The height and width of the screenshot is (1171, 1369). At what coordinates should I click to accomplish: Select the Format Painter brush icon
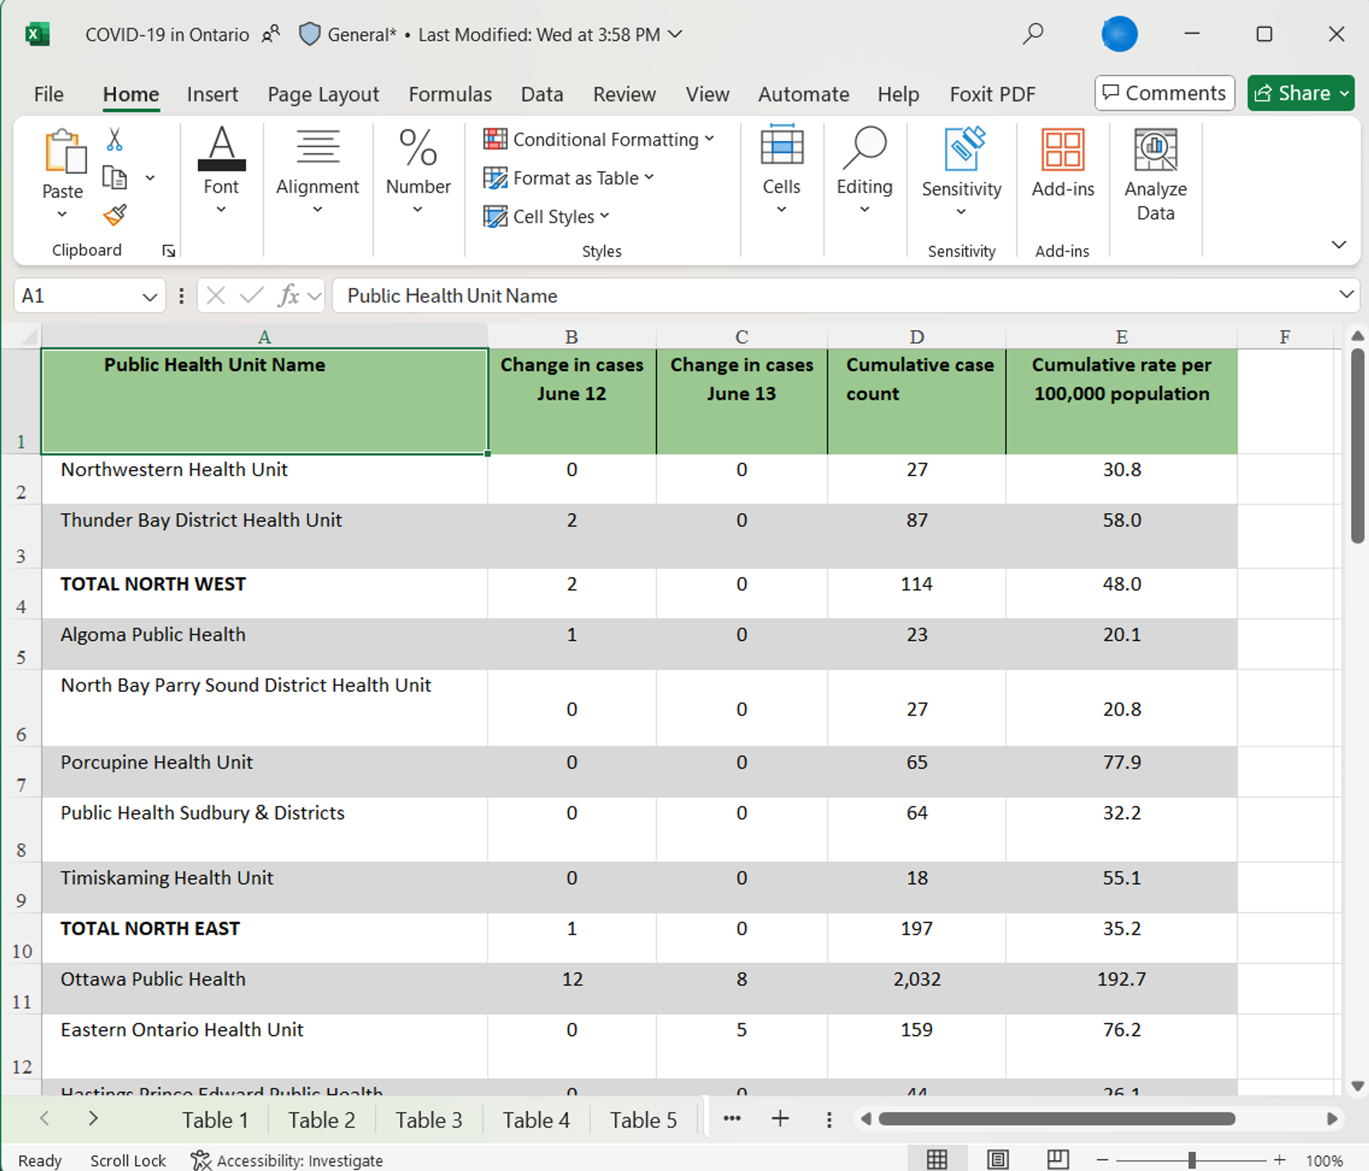coord(114,215)
